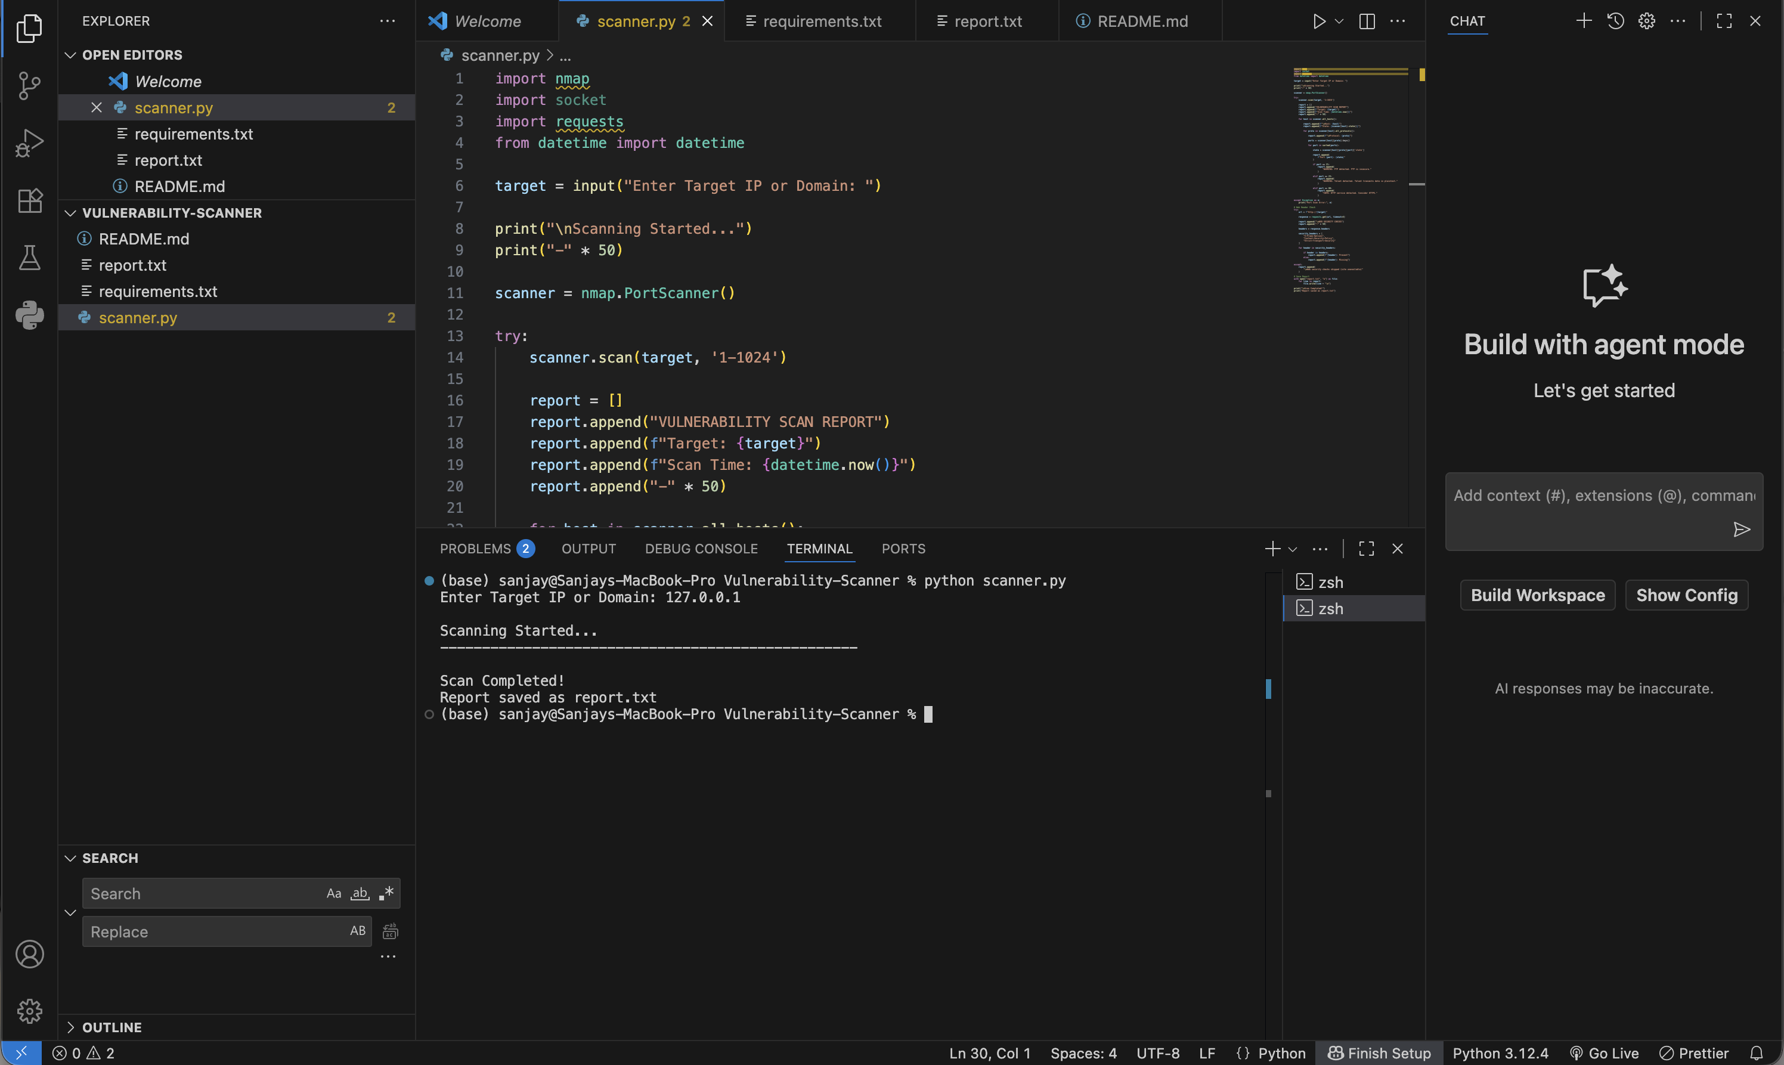Click Replace All icon in search
Screen dimensions: 1784x1065
391,931
